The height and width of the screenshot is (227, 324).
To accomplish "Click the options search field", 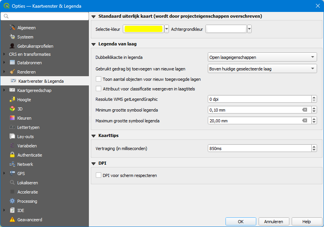I will (x=45, y=16).
